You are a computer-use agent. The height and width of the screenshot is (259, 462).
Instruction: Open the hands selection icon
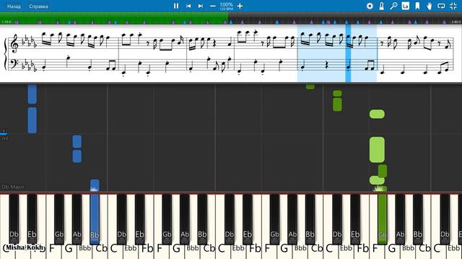coord(430,6)
